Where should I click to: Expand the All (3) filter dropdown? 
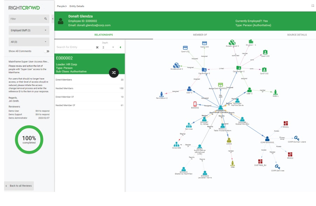coord(29,41)
